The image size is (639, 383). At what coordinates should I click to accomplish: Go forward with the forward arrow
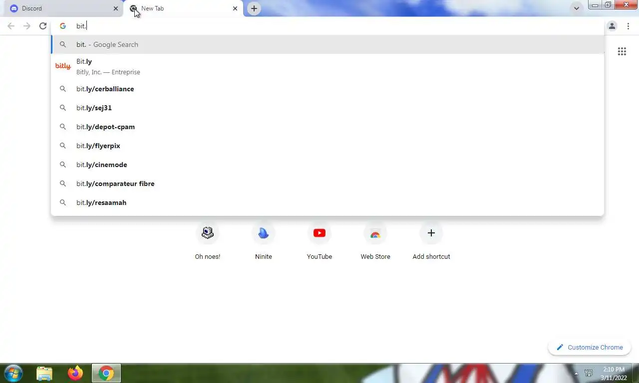tap(27, 26)
